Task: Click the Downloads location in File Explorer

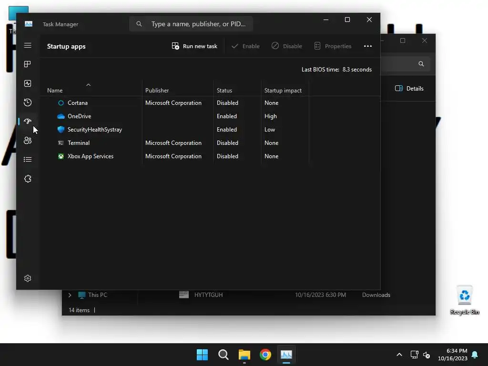Action: (x=376, y=295)
